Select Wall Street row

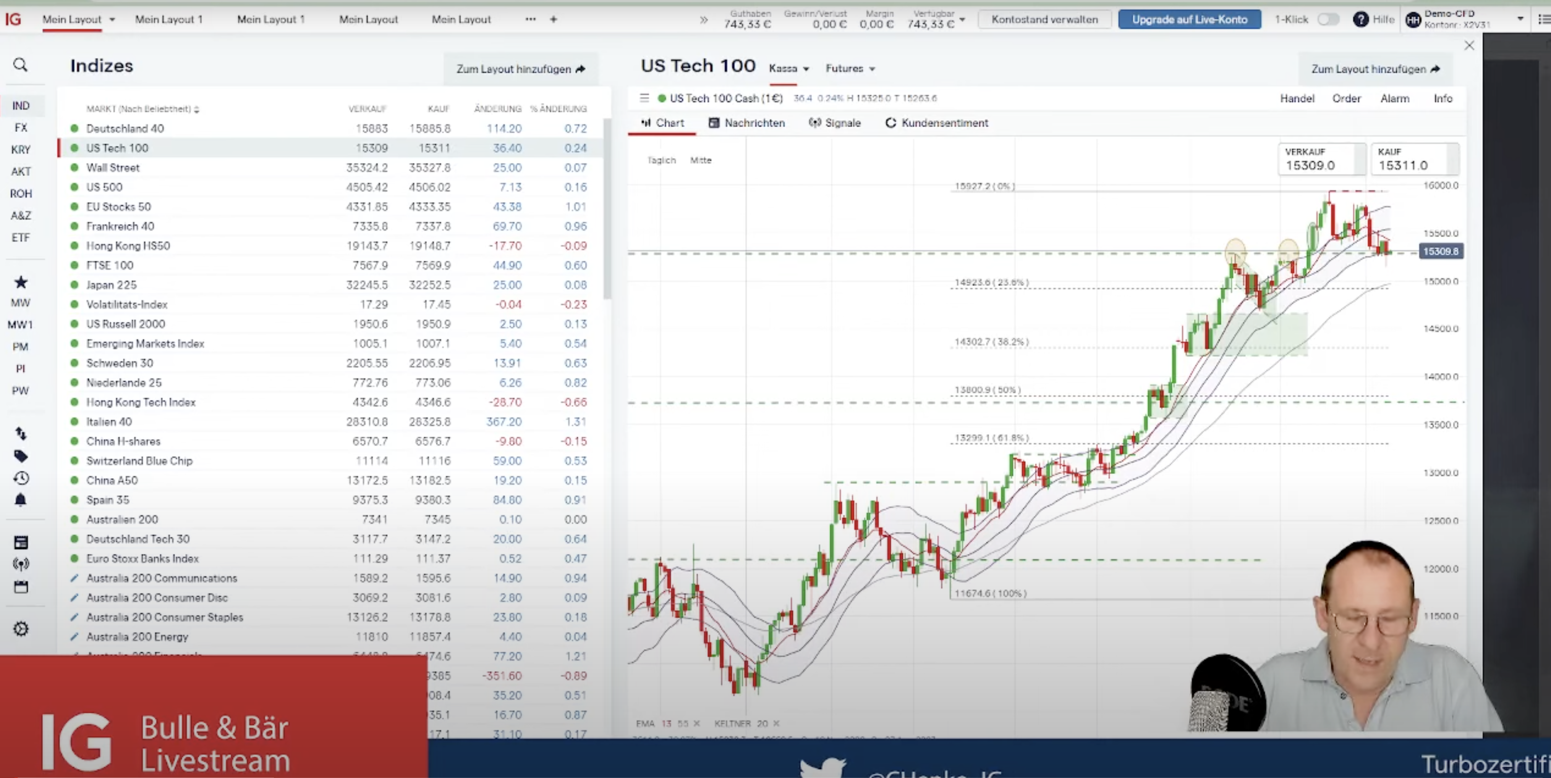click(330, 168)
